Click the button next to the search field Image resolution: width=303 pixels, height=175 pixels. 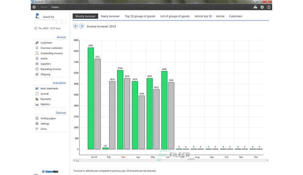tap(62, 22)
